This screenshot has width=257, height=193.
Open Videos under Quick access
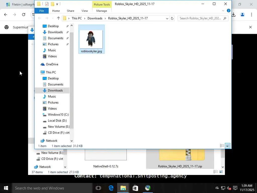click(52, 56)
